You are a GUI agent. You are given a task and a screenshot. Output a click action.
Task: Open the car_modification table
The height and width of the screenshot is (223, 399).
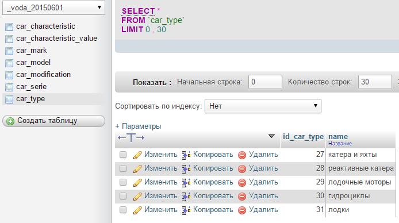(x=44, y=75)
